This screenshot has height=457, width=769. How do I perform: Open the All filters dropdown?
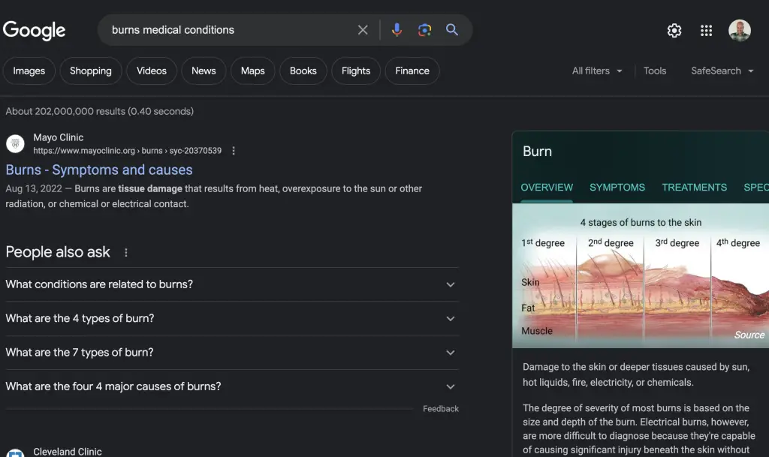click(x=597, y=71)
